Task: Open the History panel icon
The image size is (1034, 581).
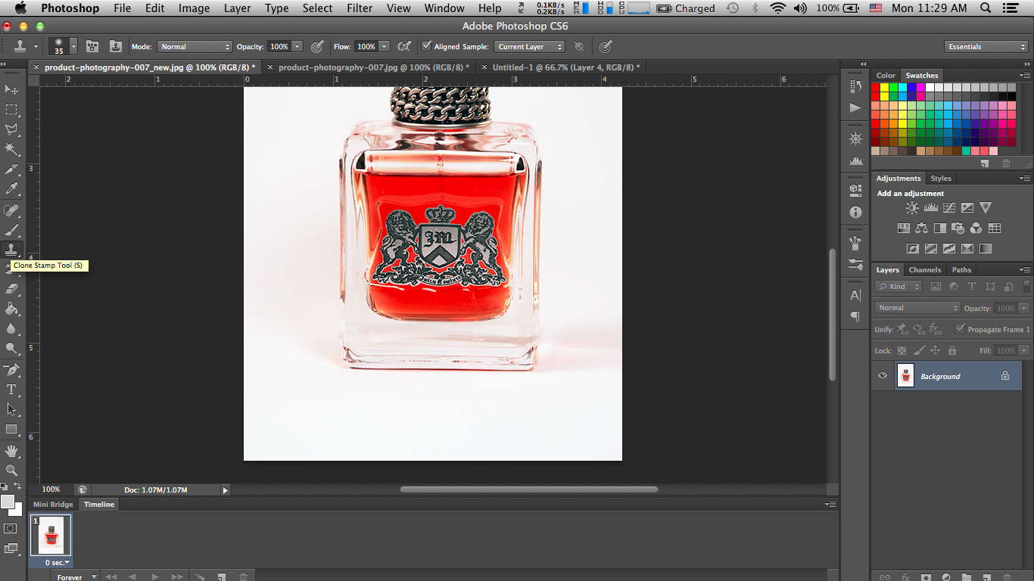Action: 855,87
